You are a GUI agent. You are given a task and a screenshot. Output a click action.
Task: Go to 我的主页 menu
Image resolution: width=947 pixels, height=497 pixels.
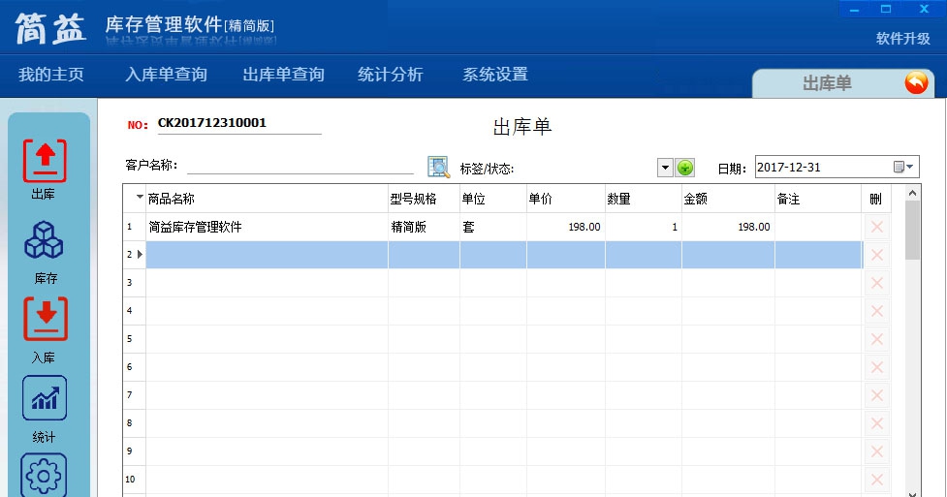tap(51, 75)
